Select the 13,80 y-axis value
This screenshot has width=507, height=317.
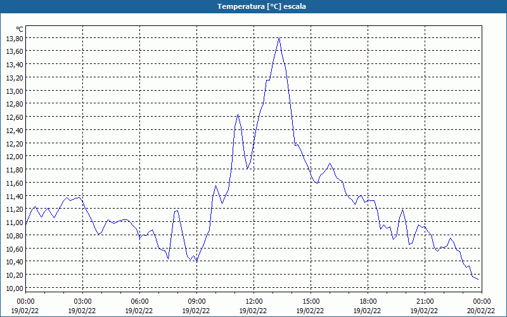(15, 39)
